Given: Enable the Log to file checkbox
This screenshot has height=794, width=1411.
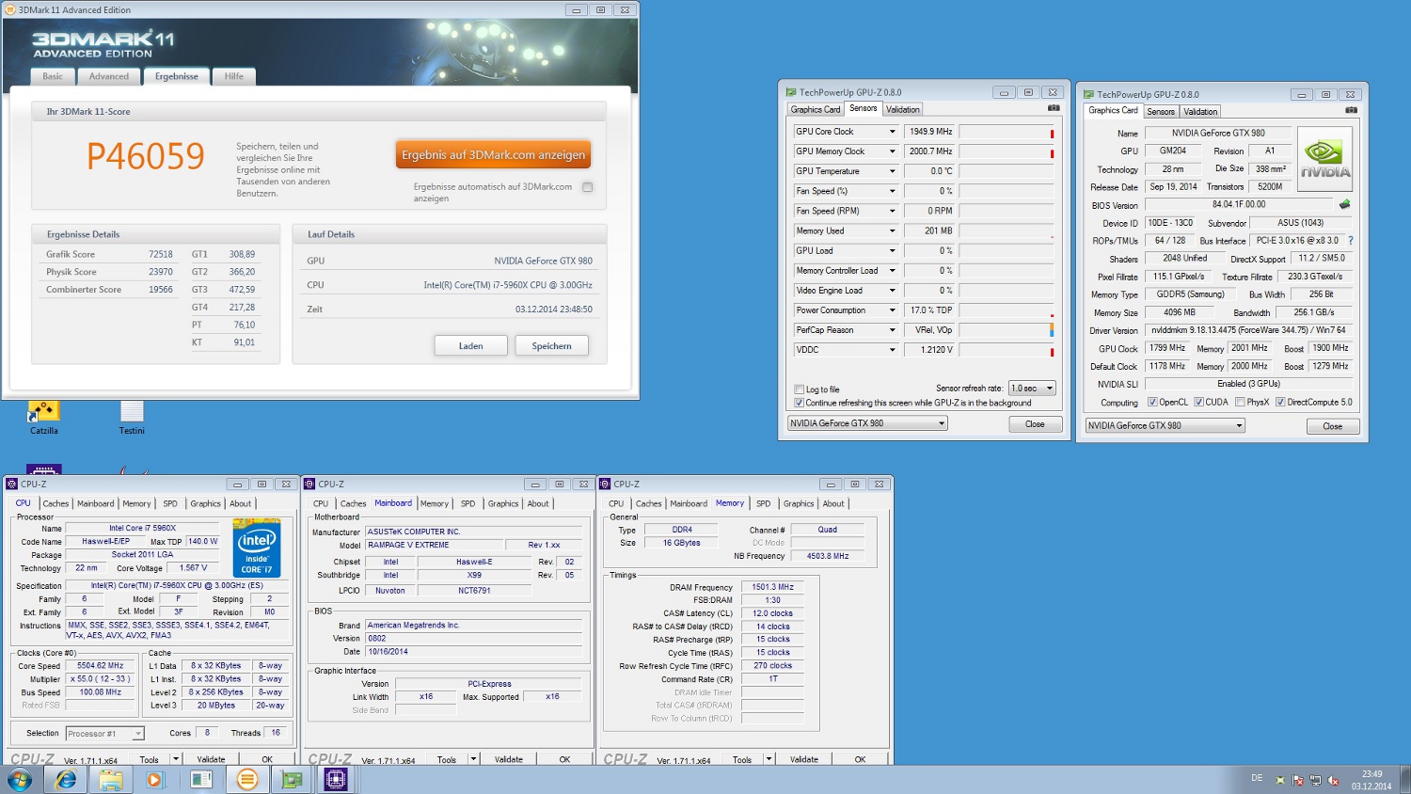Looking at the screenshot, I should pyautogui.click(x=800, y=389).
